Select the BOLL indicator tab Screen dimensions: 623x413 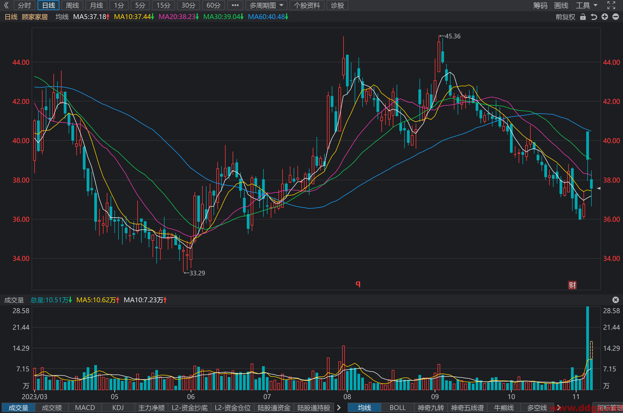coord(397,408)
